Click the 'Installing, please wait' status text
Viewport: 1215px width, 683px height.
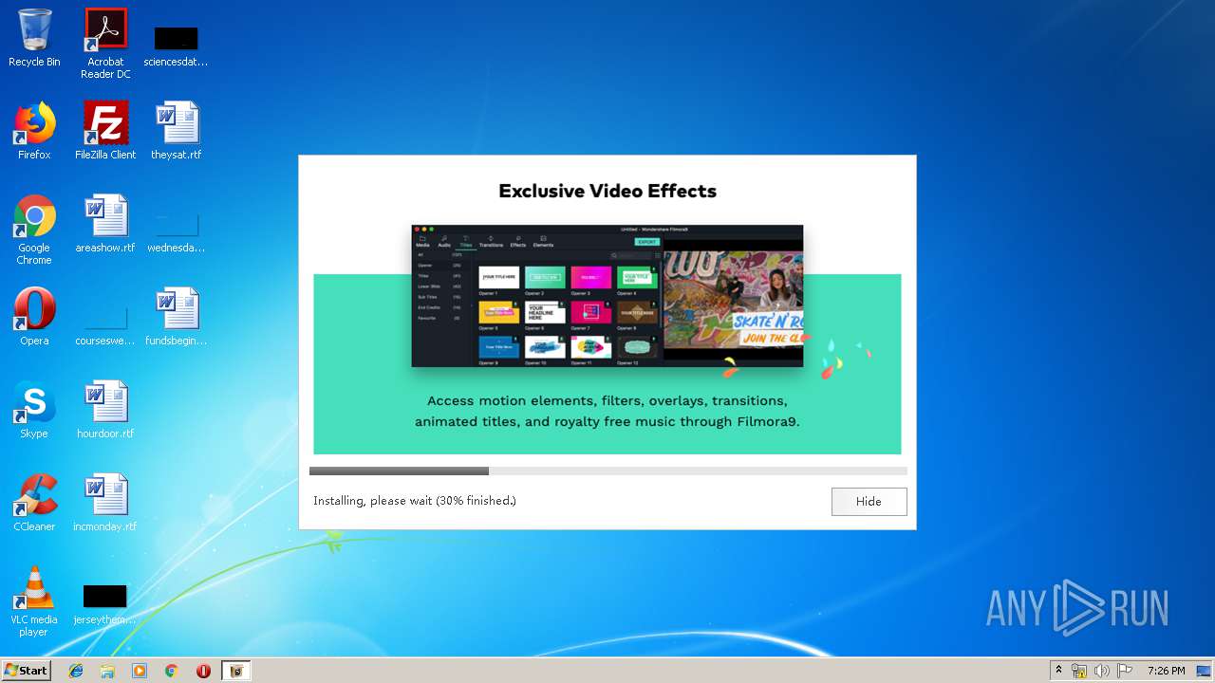pos(415,501)
